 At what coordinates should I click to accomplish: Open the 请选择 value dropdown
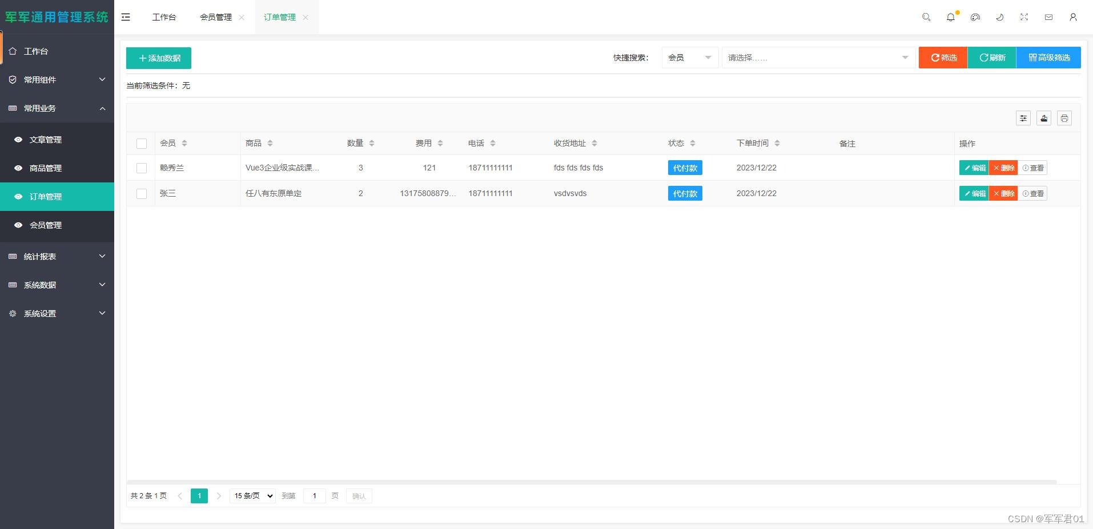pos(818,58)
